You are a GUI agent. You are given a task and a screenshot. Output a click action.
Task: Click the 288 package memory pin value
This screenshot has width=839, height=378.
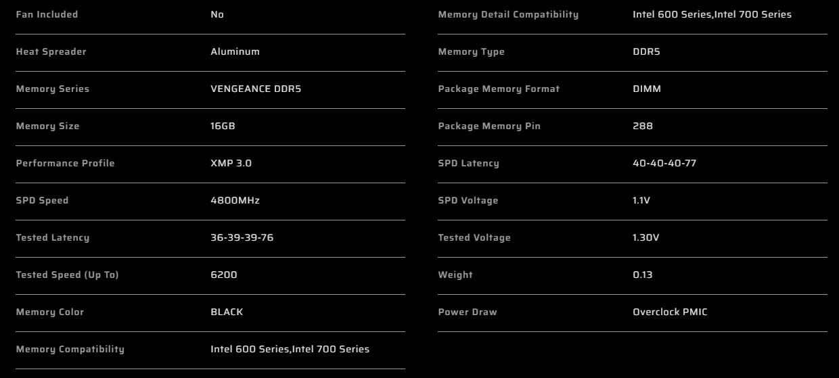pos(643,126)
